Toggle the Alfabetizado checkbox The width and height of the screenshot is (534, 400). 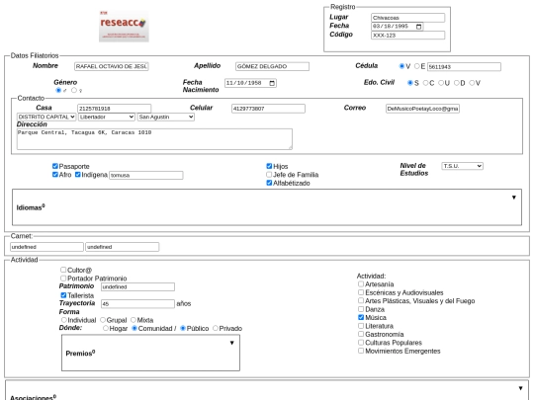click(269, 183)
